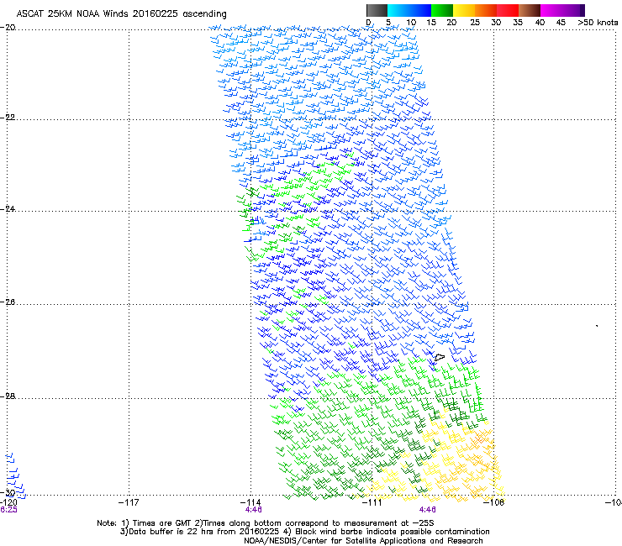Click the black island outline on the map
Viewport: 622px width, 546px height.
coord(439,357)
